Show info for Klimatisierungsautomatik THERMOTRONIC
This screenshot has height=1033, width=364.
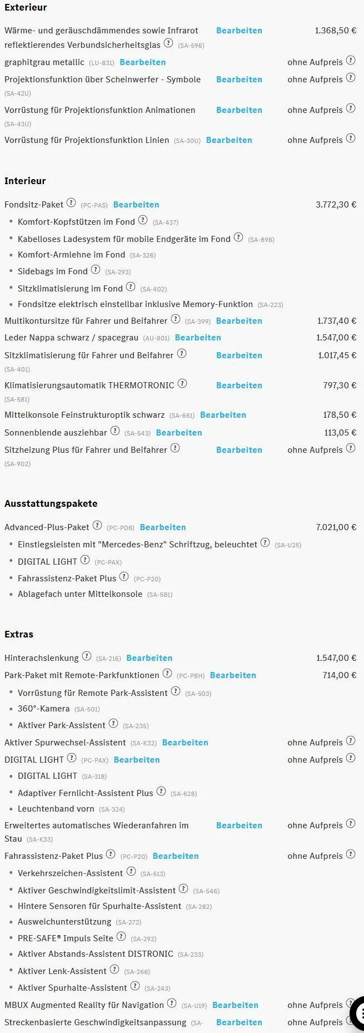click(182, 384)
